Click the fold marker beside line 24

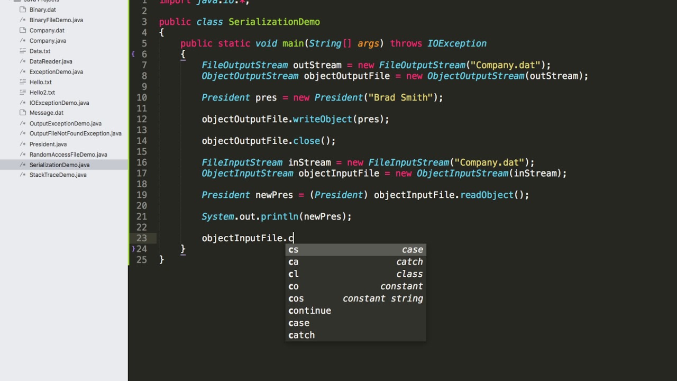click(x=133, y=249)
